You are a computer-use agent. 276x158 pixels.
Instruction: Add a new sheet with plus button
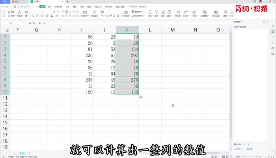(x=29, y=152)
